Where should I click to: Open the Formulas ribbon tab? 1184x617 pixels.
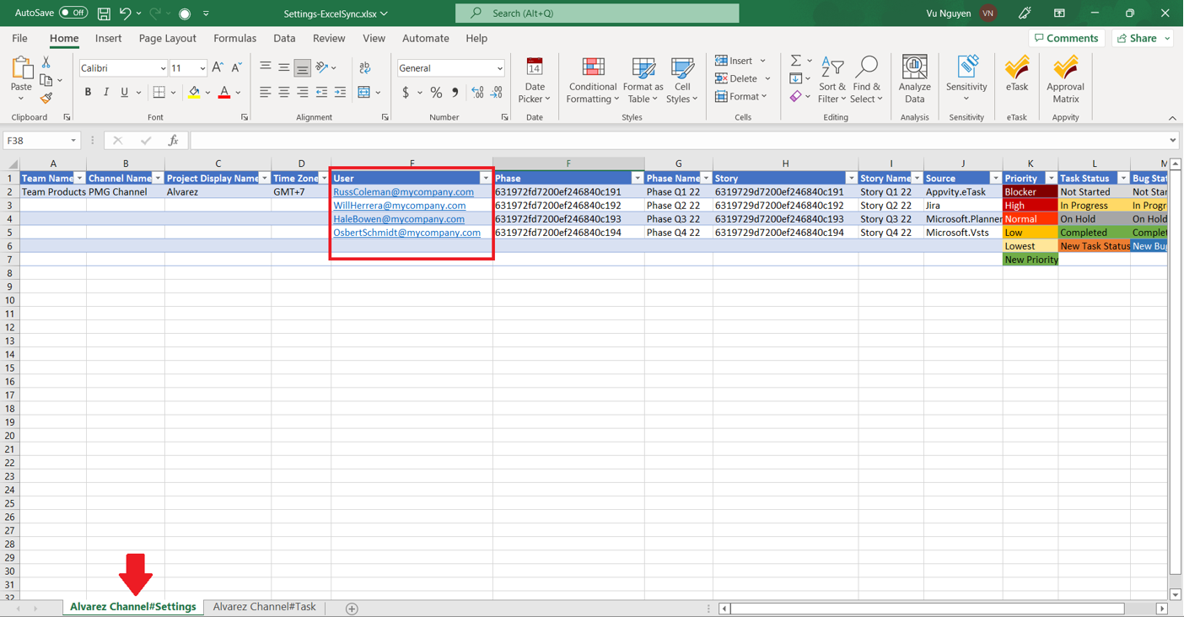(x=234, y=39)
